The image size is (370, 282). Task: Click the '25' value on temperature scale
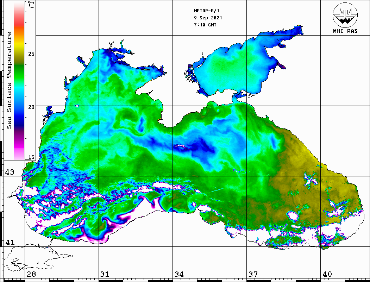click(x=31, y=54)
